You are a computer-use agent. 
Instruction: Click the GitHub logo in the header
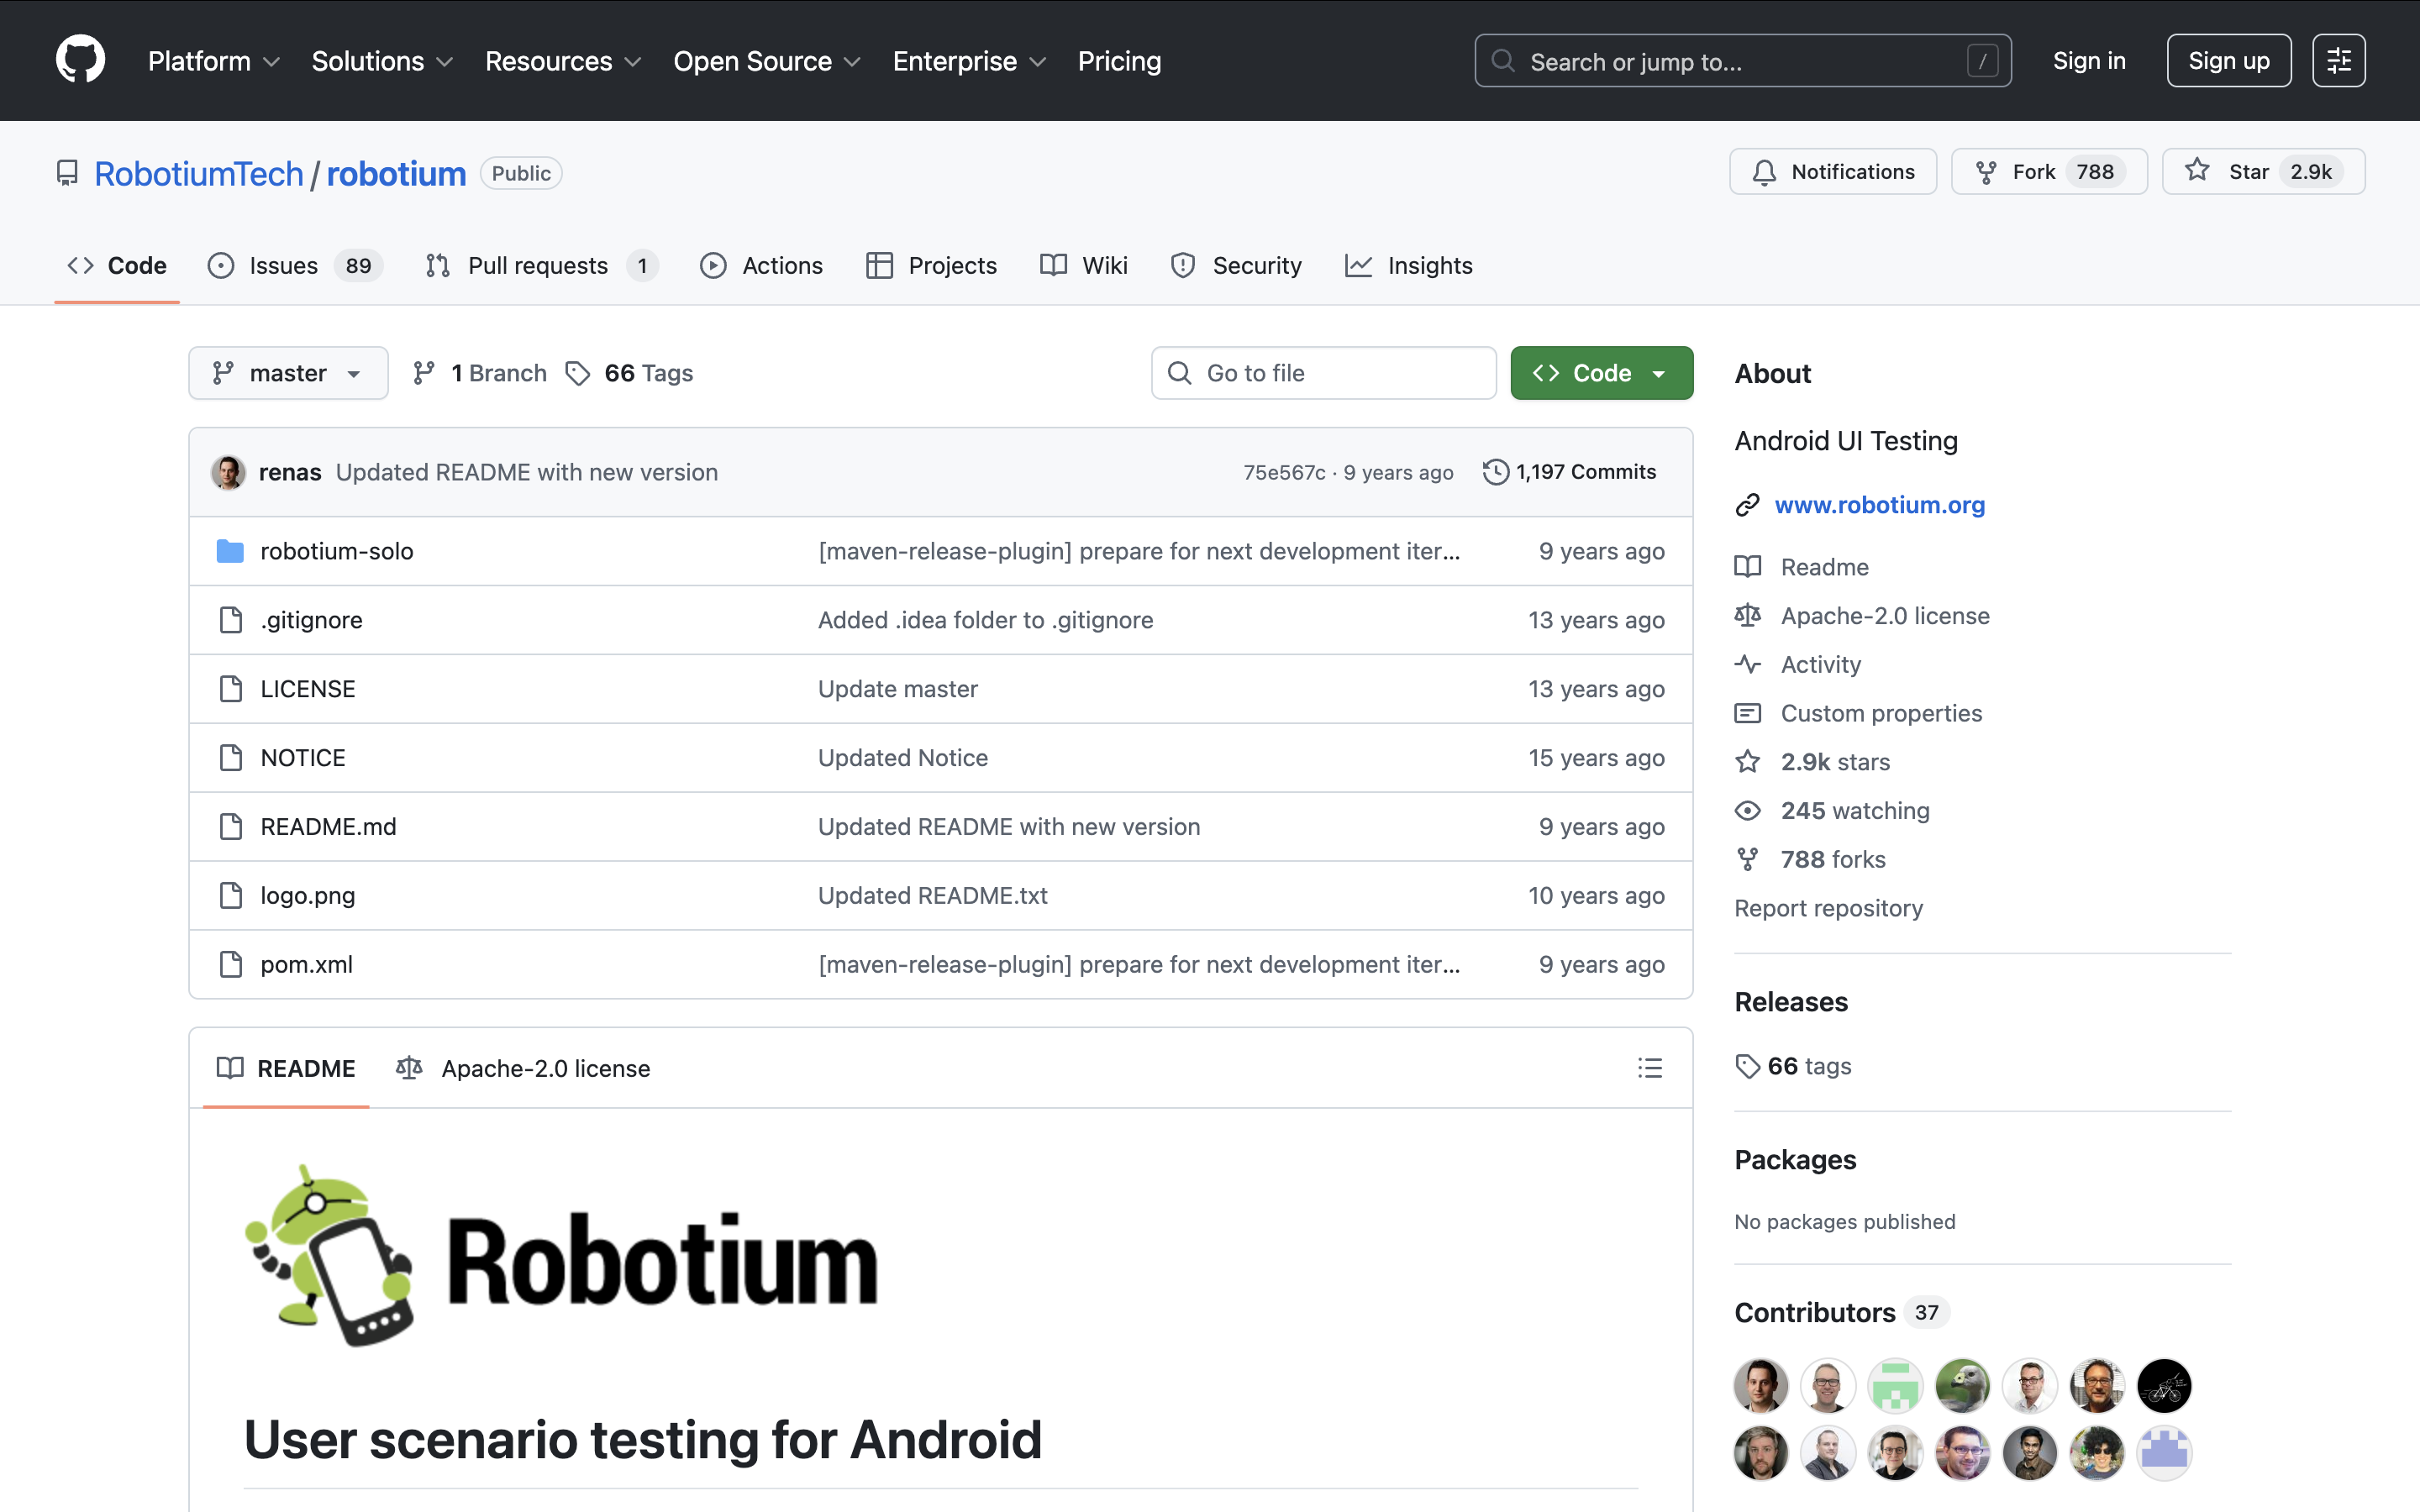tap(79, 59)
